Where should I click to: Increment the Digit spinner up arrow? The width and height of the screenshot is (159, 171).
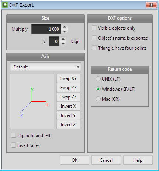point(63,39)
